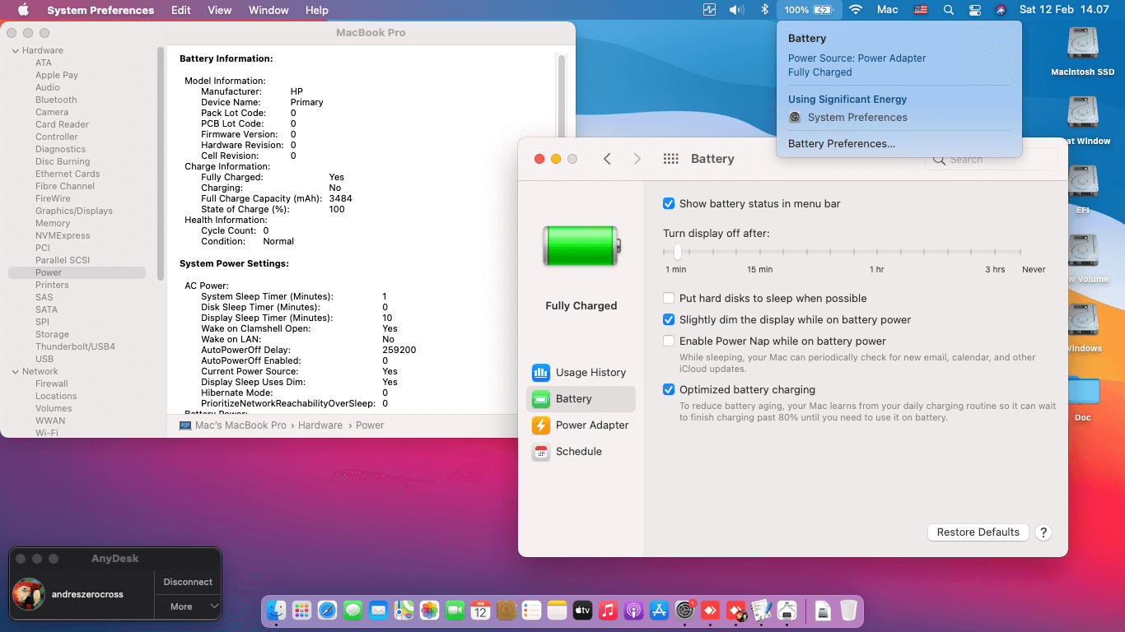Image resolution: width=1125 pixels, height=632 pixels.
Task: Select Storage in the Hardware list
Action: click(52, 334)
